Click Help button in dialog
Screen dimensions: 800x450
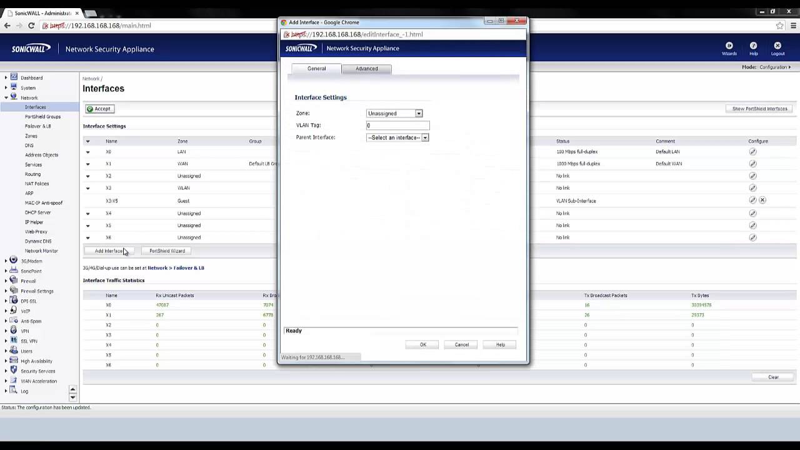(501, 344)
